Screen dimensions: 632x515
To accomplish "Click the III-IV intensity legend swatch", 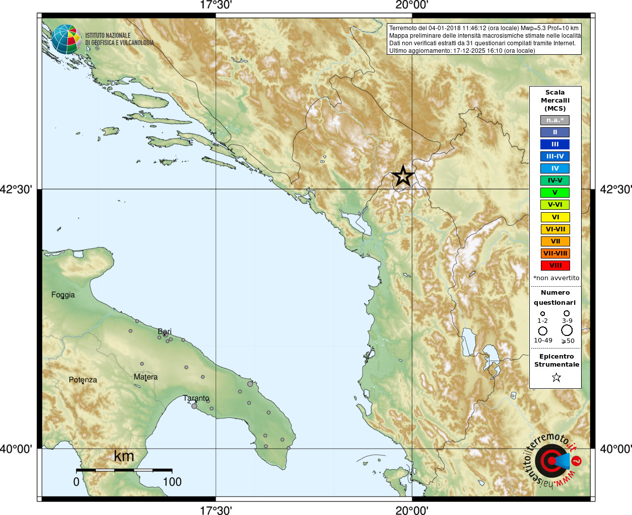I will tap(555, 156).
